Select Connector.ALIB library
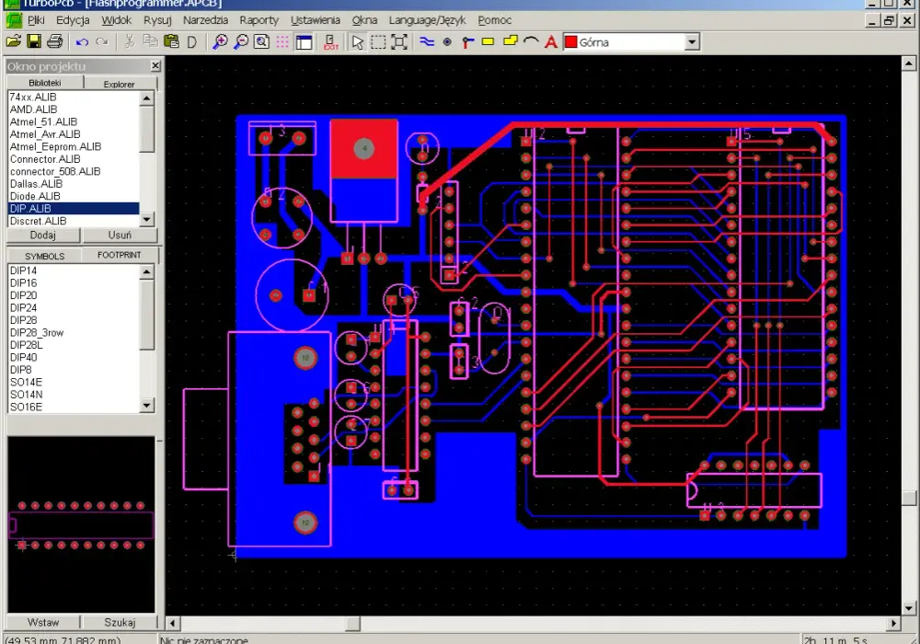 74,159
